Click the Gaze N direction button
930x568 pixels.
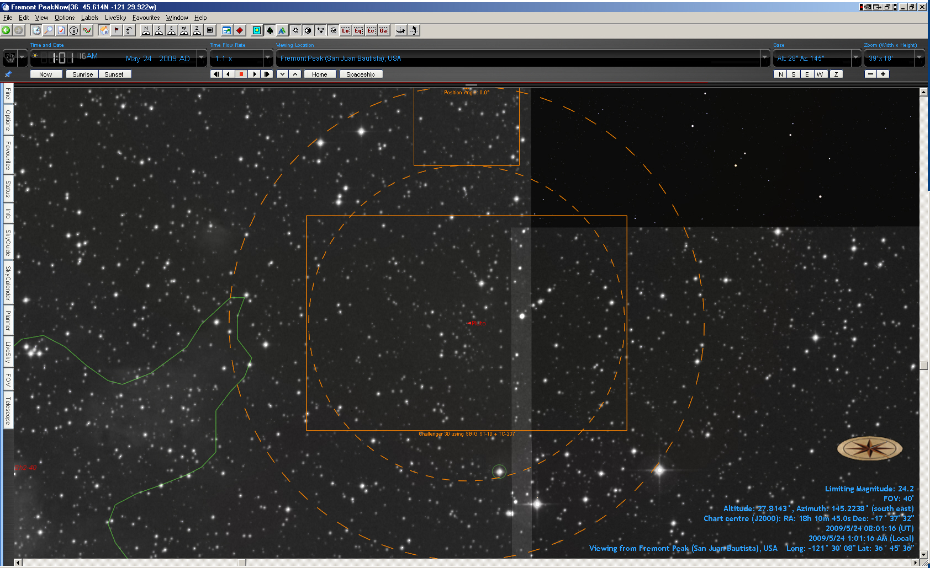[x=780, y=74]
